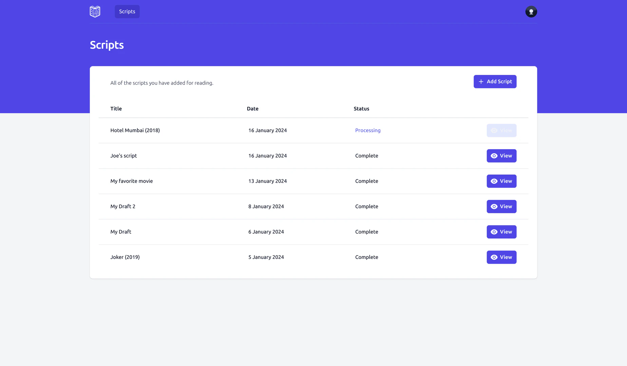View the Joe's script entry
Image resolution: width=627 pixels, height=366 pixels.
(x=501, y=156)
